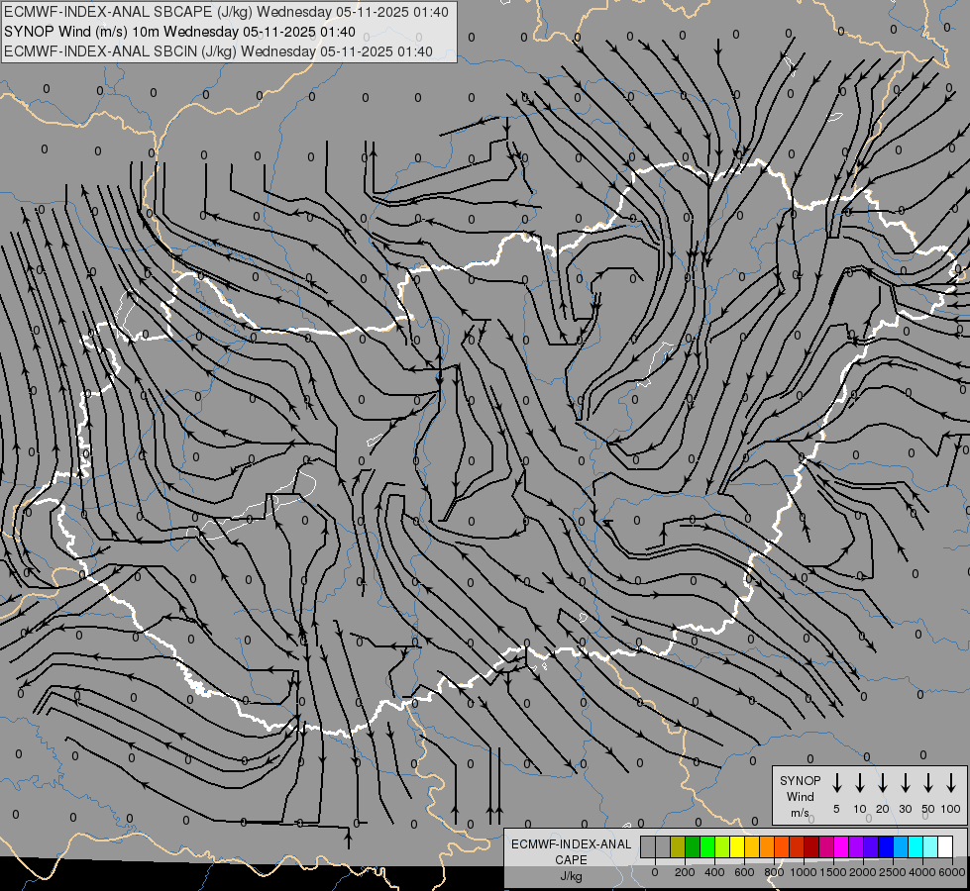Click the 1000 tick label on the CAPE scale

click(803, 872)
